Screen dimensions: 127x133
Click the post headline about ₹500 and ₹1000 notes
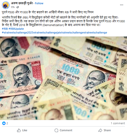point(48,12)
